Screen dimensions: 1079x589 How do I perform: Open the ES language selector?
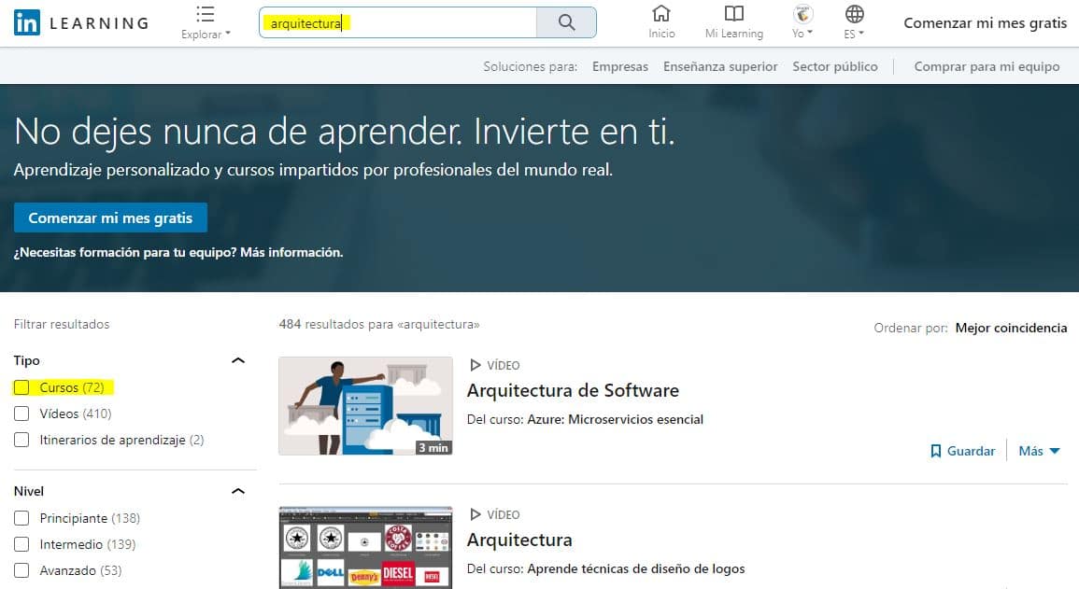853,22
